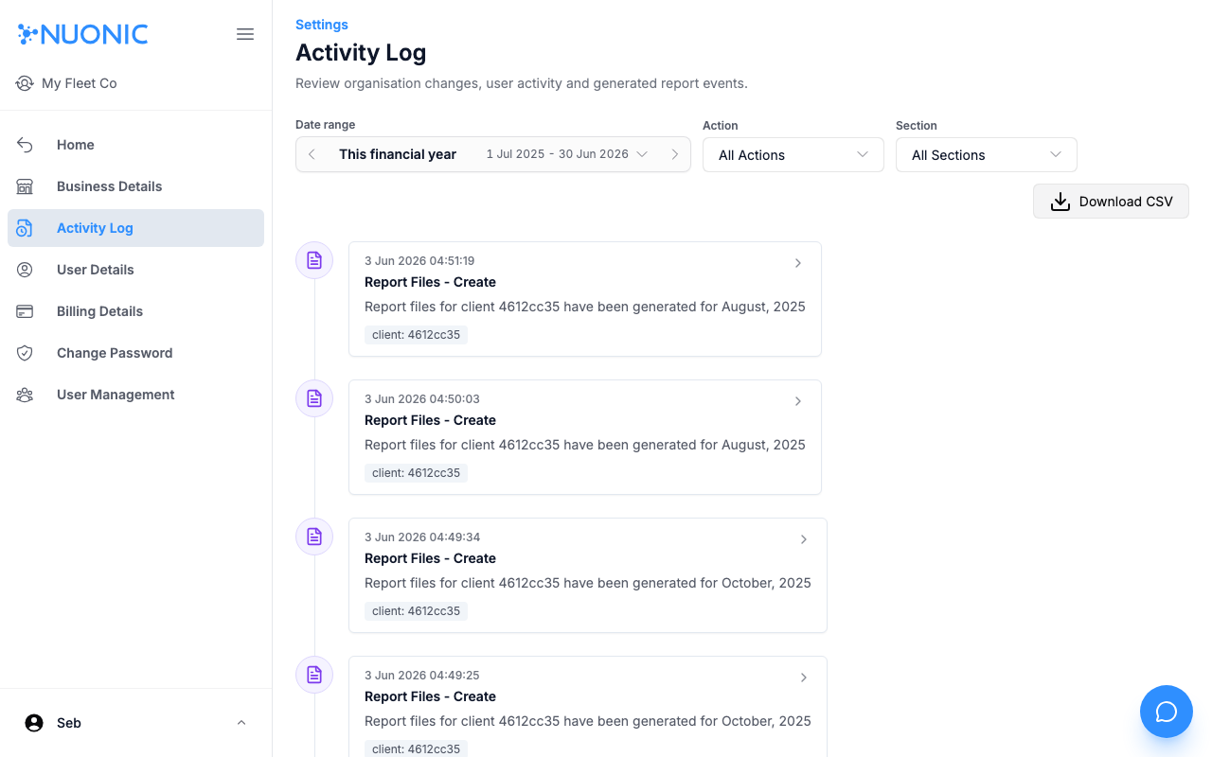Open the This financial year date range dropdown
Image resolution: width=1212 pixels, height=757 pixels.
(x=493, y=154)
